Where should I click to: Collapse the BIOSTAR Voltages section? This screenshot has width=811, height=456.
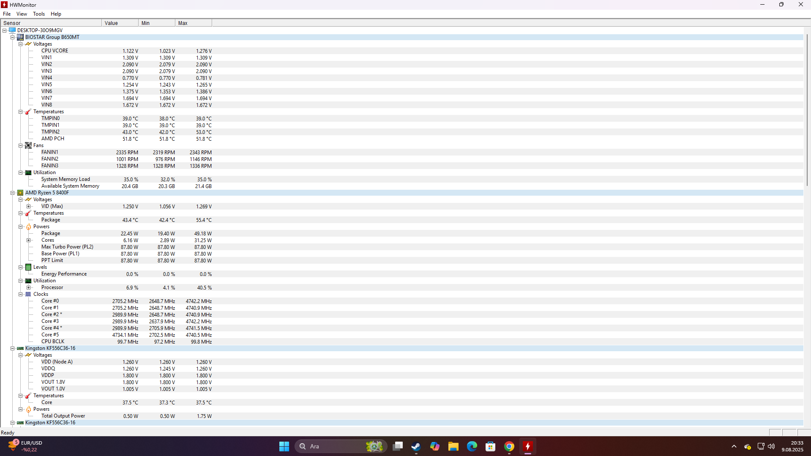coord(21,44)
